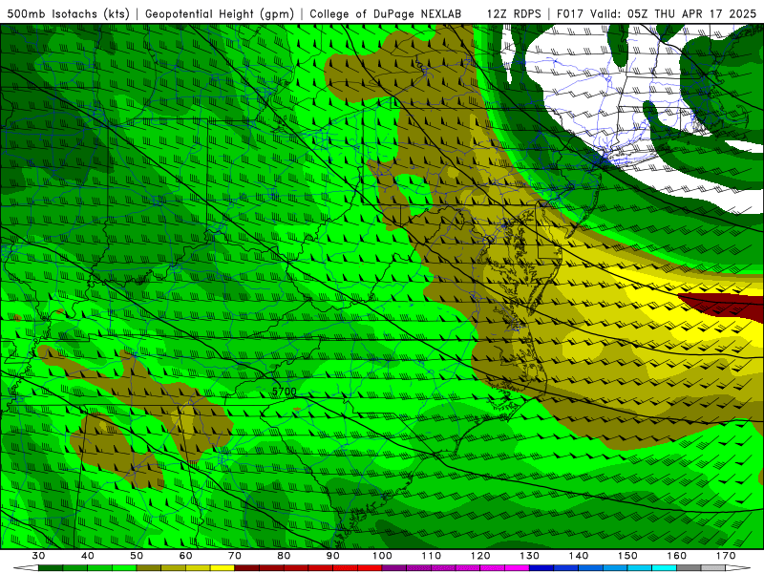Click the bright yellow swatch left of 70
This screenshot has width=764, height=573.
pos(223,567)
